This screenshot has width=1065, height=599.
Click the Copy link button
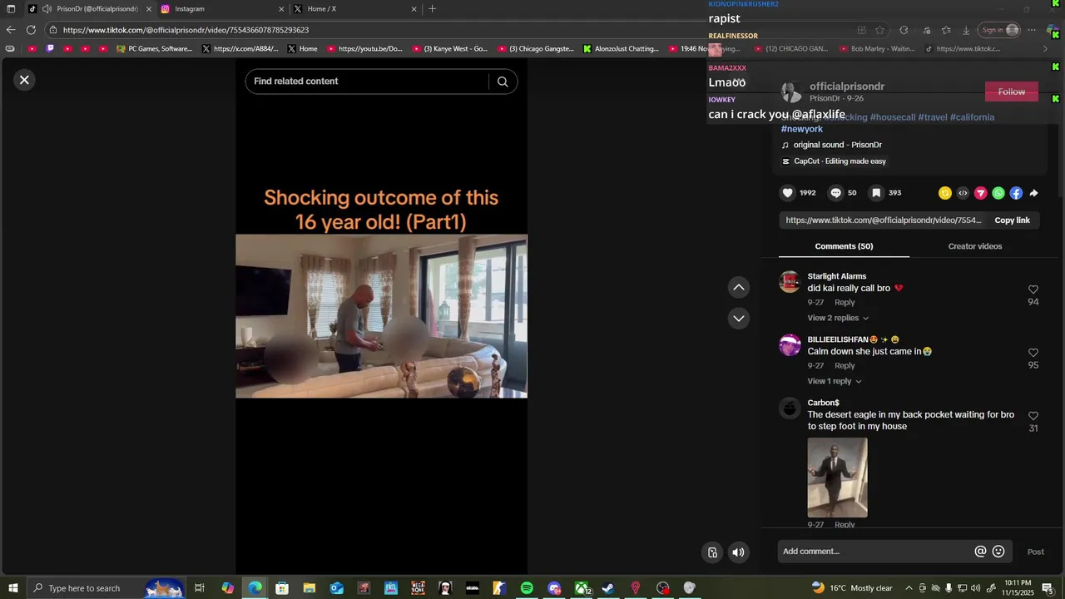point(1013,220)
